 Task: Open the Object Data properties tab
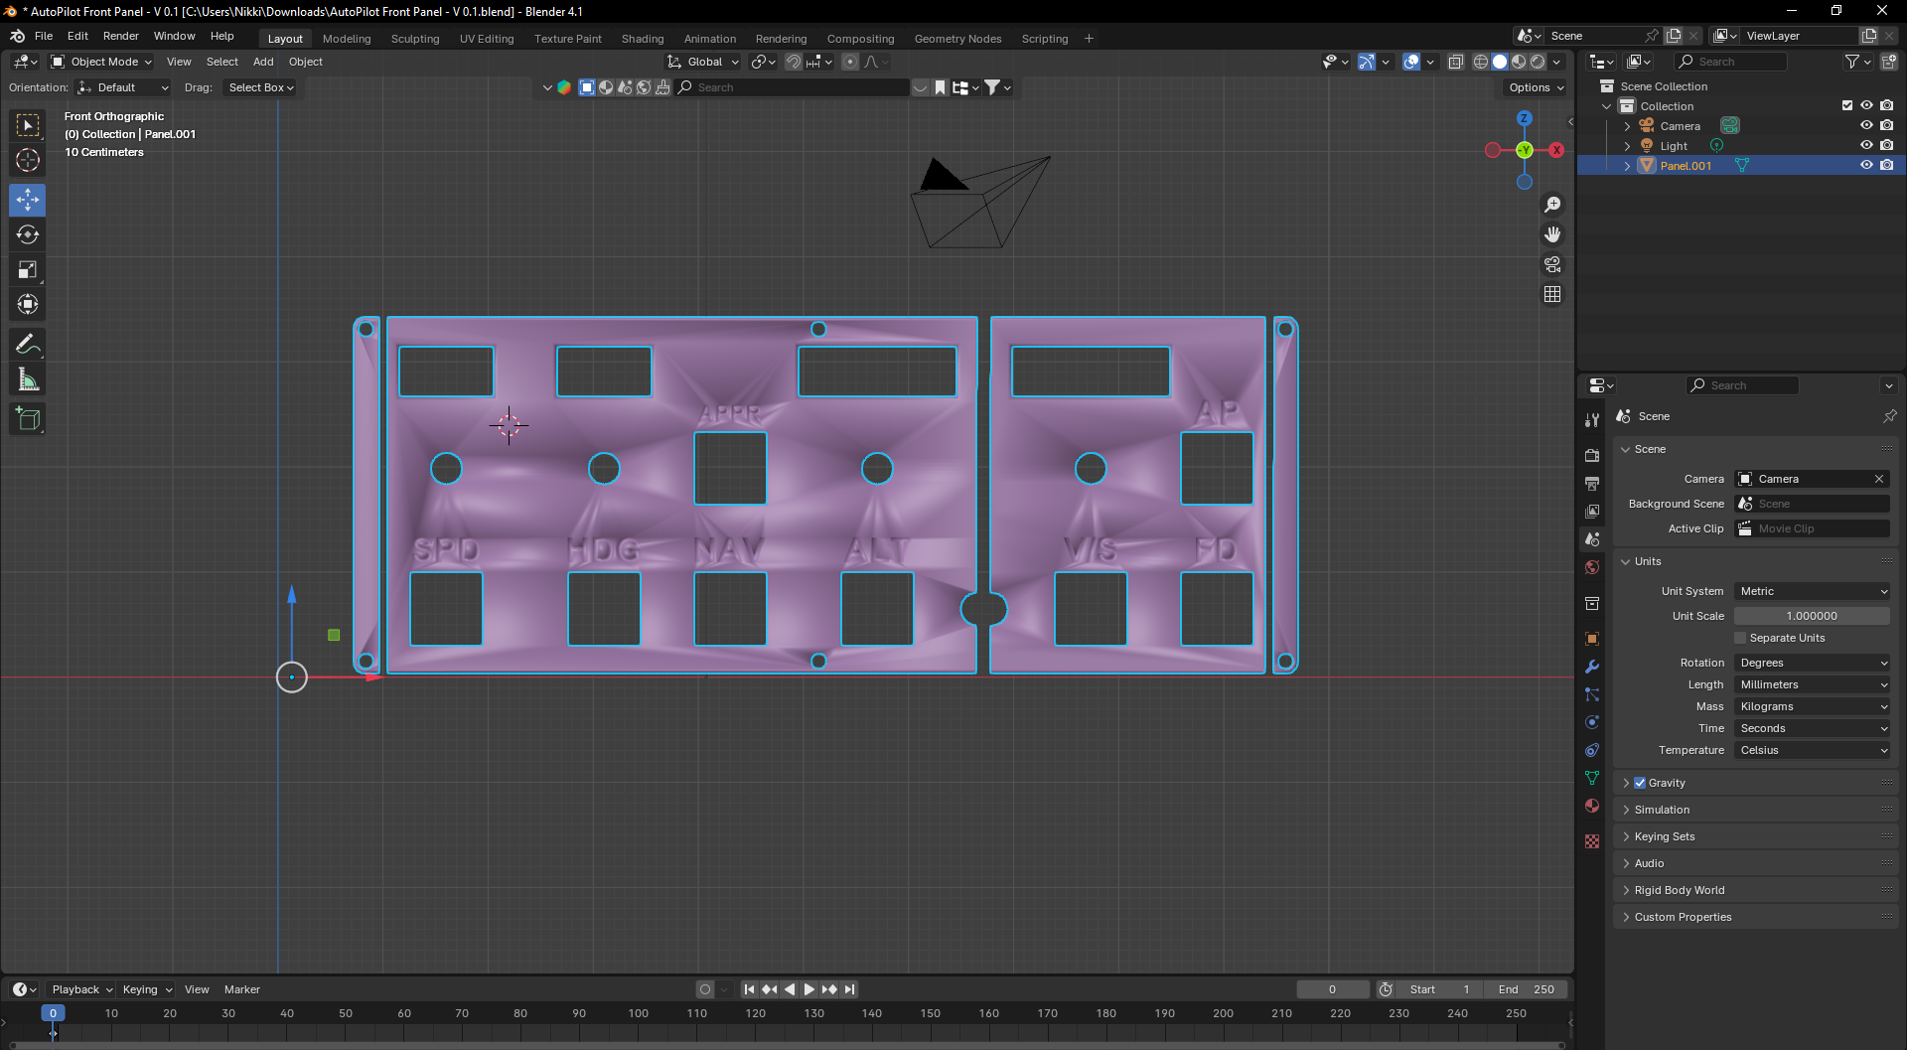pyautogui.click(x=1592, y=778)
